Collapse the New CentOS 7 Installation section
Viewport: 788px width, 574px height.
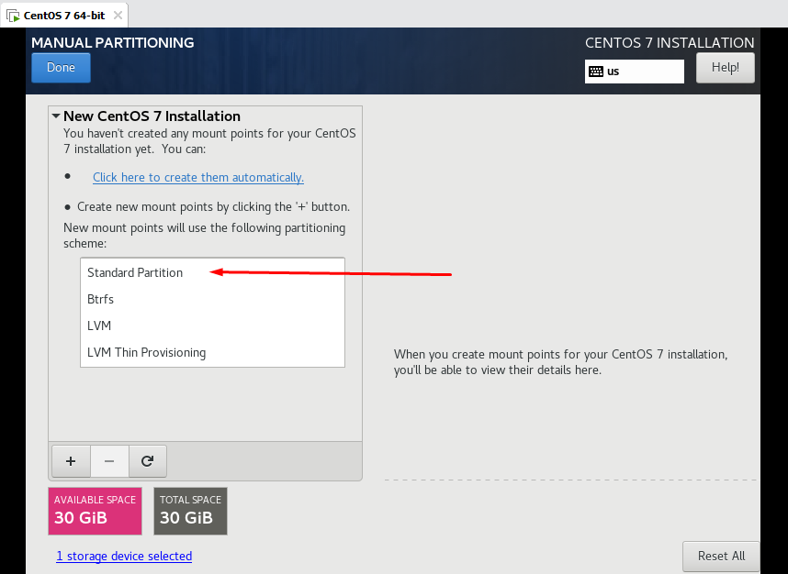(x=56, y=116)
